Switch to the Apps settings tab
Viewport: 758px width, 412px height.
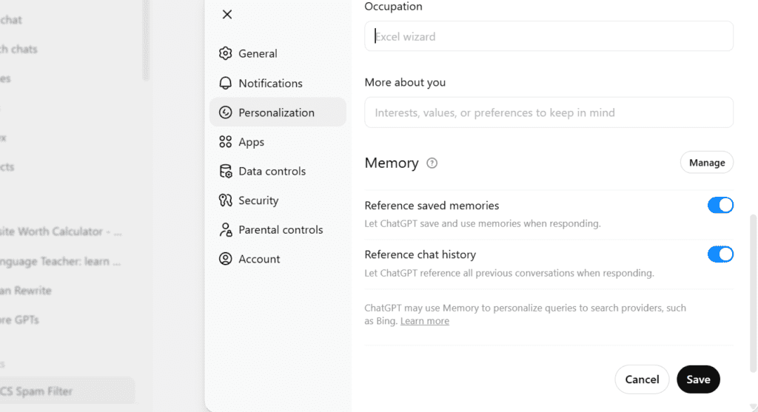point(278,141)
